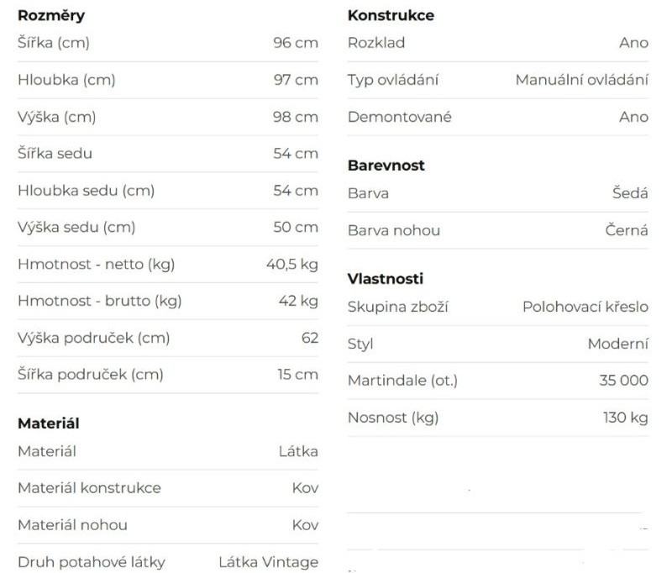Click the Konstrukce section heading
The width and height of the screenshot is (672, 573).
(391, 16)
